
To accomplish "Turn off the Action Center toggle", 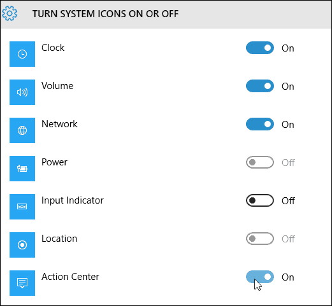I will (x=260, y=277).
